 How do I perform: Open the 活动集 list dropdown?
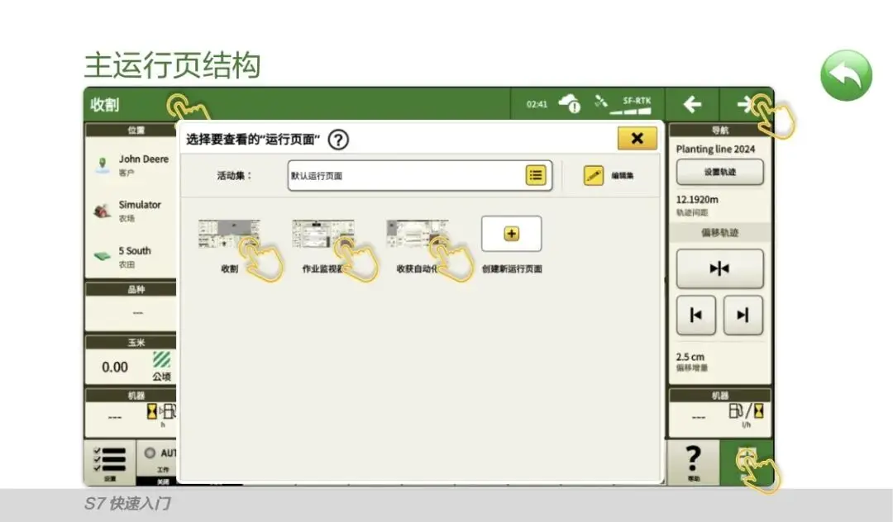[536, 175]
